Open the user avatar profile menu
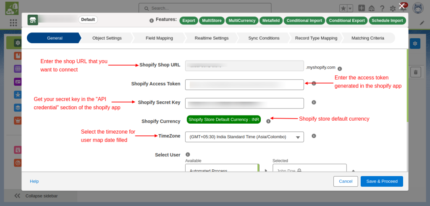The height and width of the screenshot is (206, 430). [x=418, y=8]
